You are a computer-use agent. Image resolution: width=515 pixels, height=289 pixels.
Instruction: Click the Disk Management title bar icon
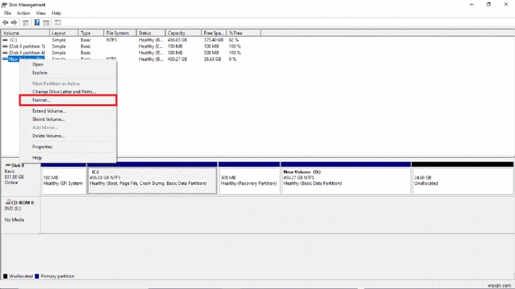[x=5, y=5]
